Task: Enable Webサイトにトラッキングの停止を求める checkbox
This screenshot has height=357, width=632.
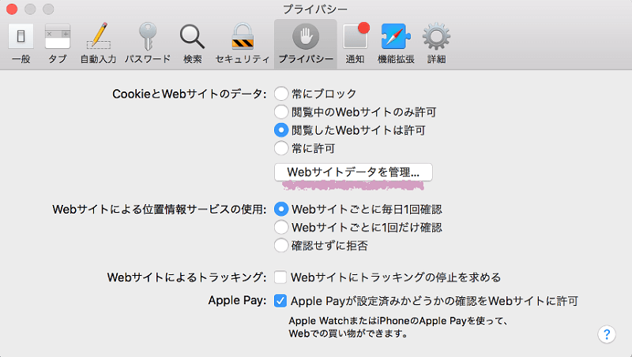Action: point(280,277)
